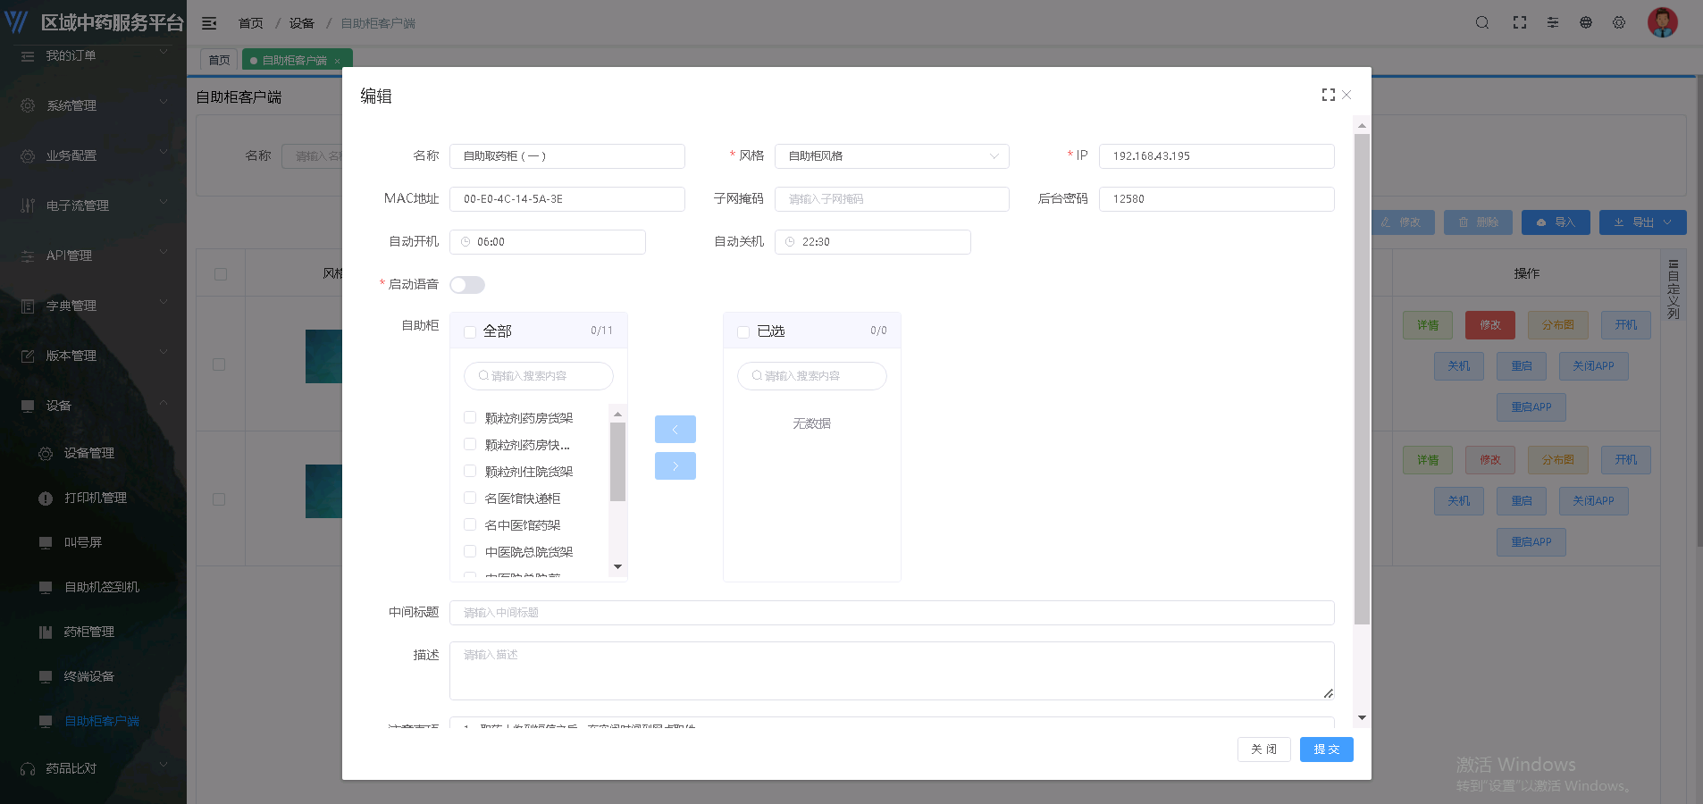Viewport: 1703px width, 804px height.
Task: Expand the 业务配置 sidebar menu
Action: coord(93,155)
